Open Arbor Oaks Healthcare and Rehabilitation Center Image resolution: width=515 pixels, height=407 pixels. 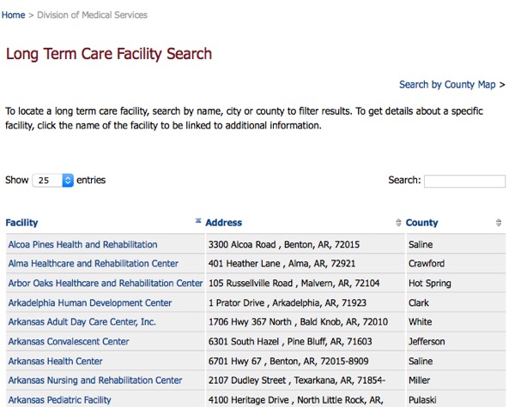click(106, 284)
